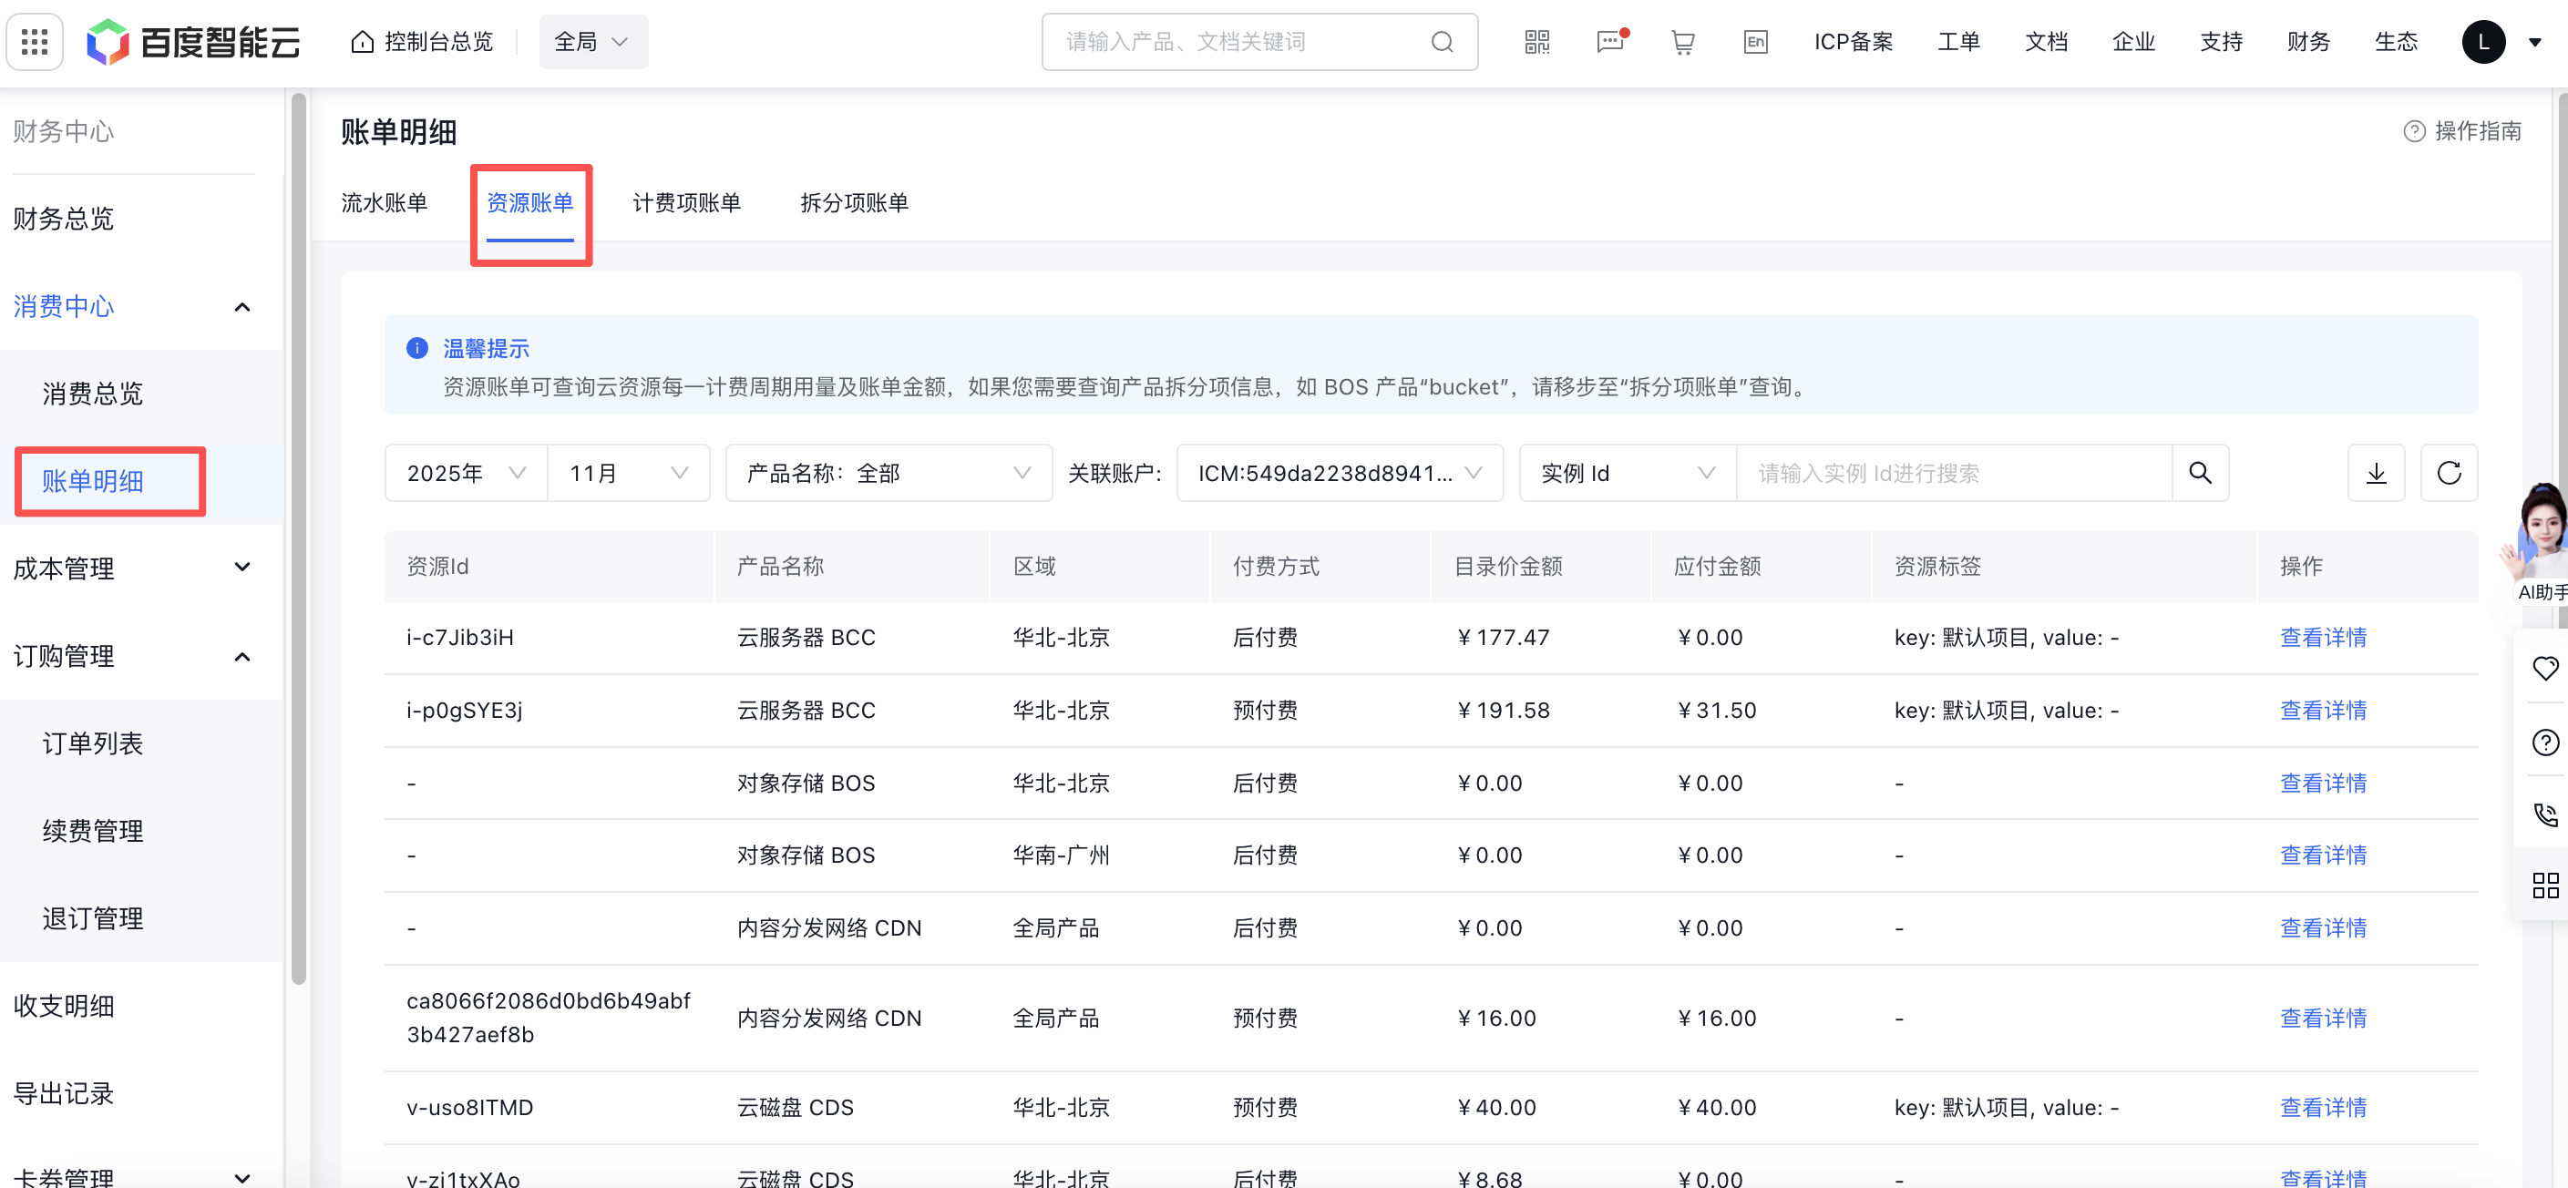
Task: Switch to the 流水账单 tab
Action: coord(384,202)
